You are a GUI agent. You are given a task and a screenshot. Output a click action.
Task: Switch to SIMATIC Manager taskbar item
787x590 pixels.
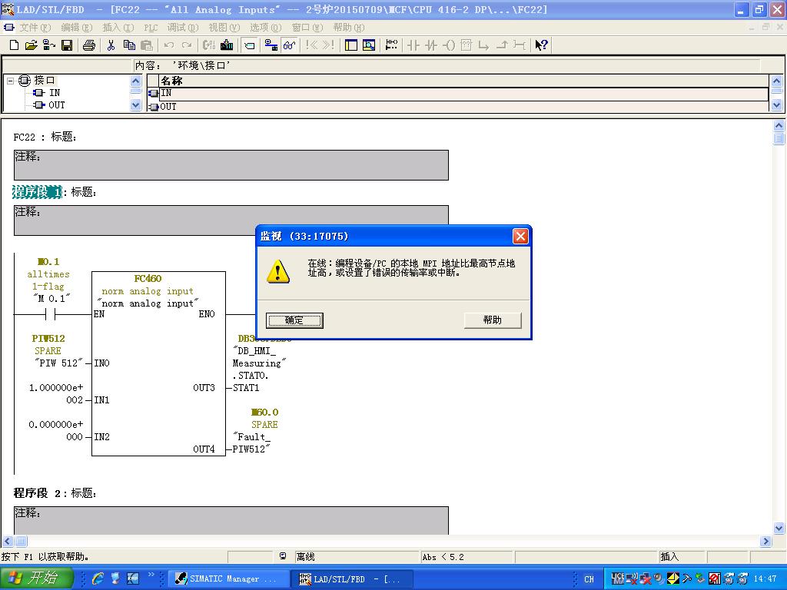[228, 579]
